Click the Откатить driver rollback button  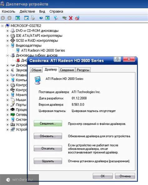click(x=48, y=148)
